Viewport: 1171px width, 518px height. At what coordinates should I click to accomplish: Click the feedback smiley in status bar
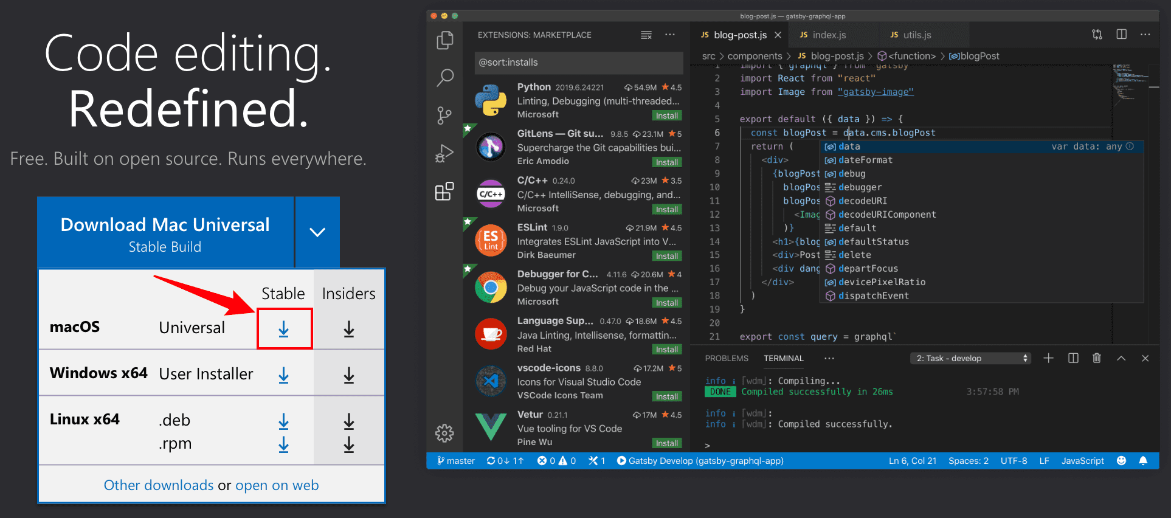click(x=1121, y=461)
